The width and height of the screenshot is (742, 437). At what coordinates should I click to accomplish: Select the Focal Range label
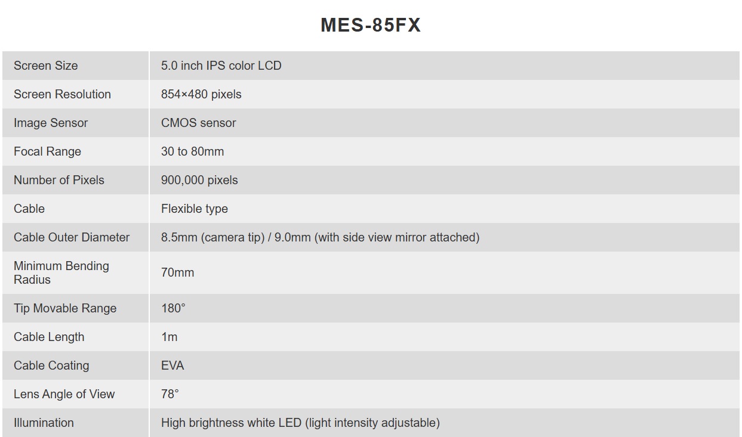(47, 151)
